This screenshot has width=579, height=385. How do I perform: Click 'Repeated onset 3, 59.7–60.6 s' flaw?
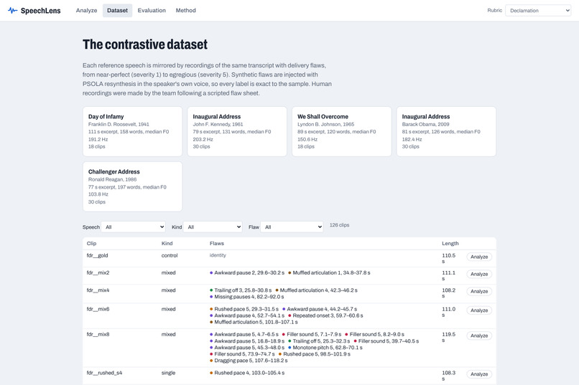coord(325,315)
